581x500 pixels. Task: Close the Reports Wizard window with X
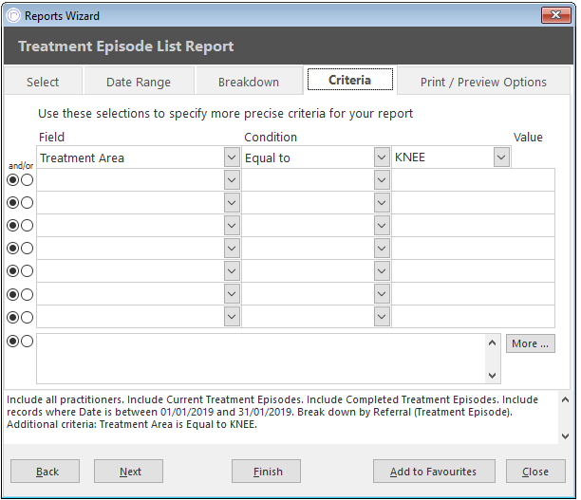555,15
